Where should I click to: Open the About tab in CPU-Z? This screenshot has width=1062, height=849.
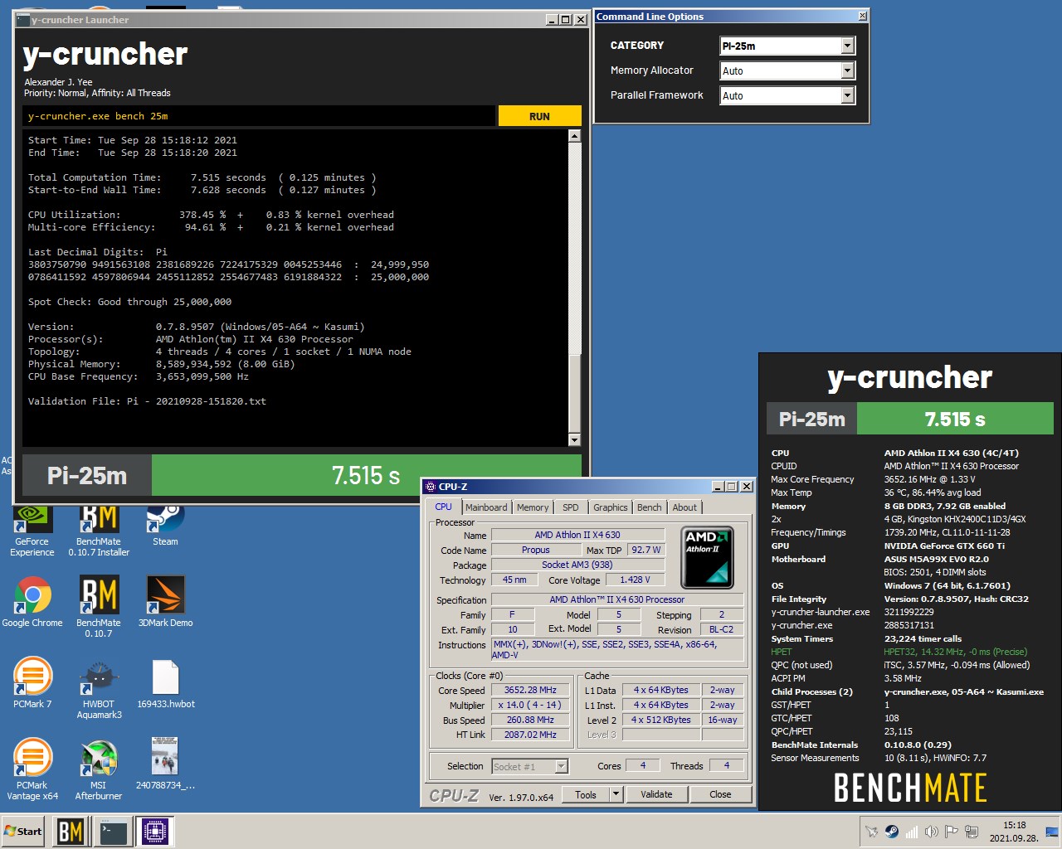684,507
